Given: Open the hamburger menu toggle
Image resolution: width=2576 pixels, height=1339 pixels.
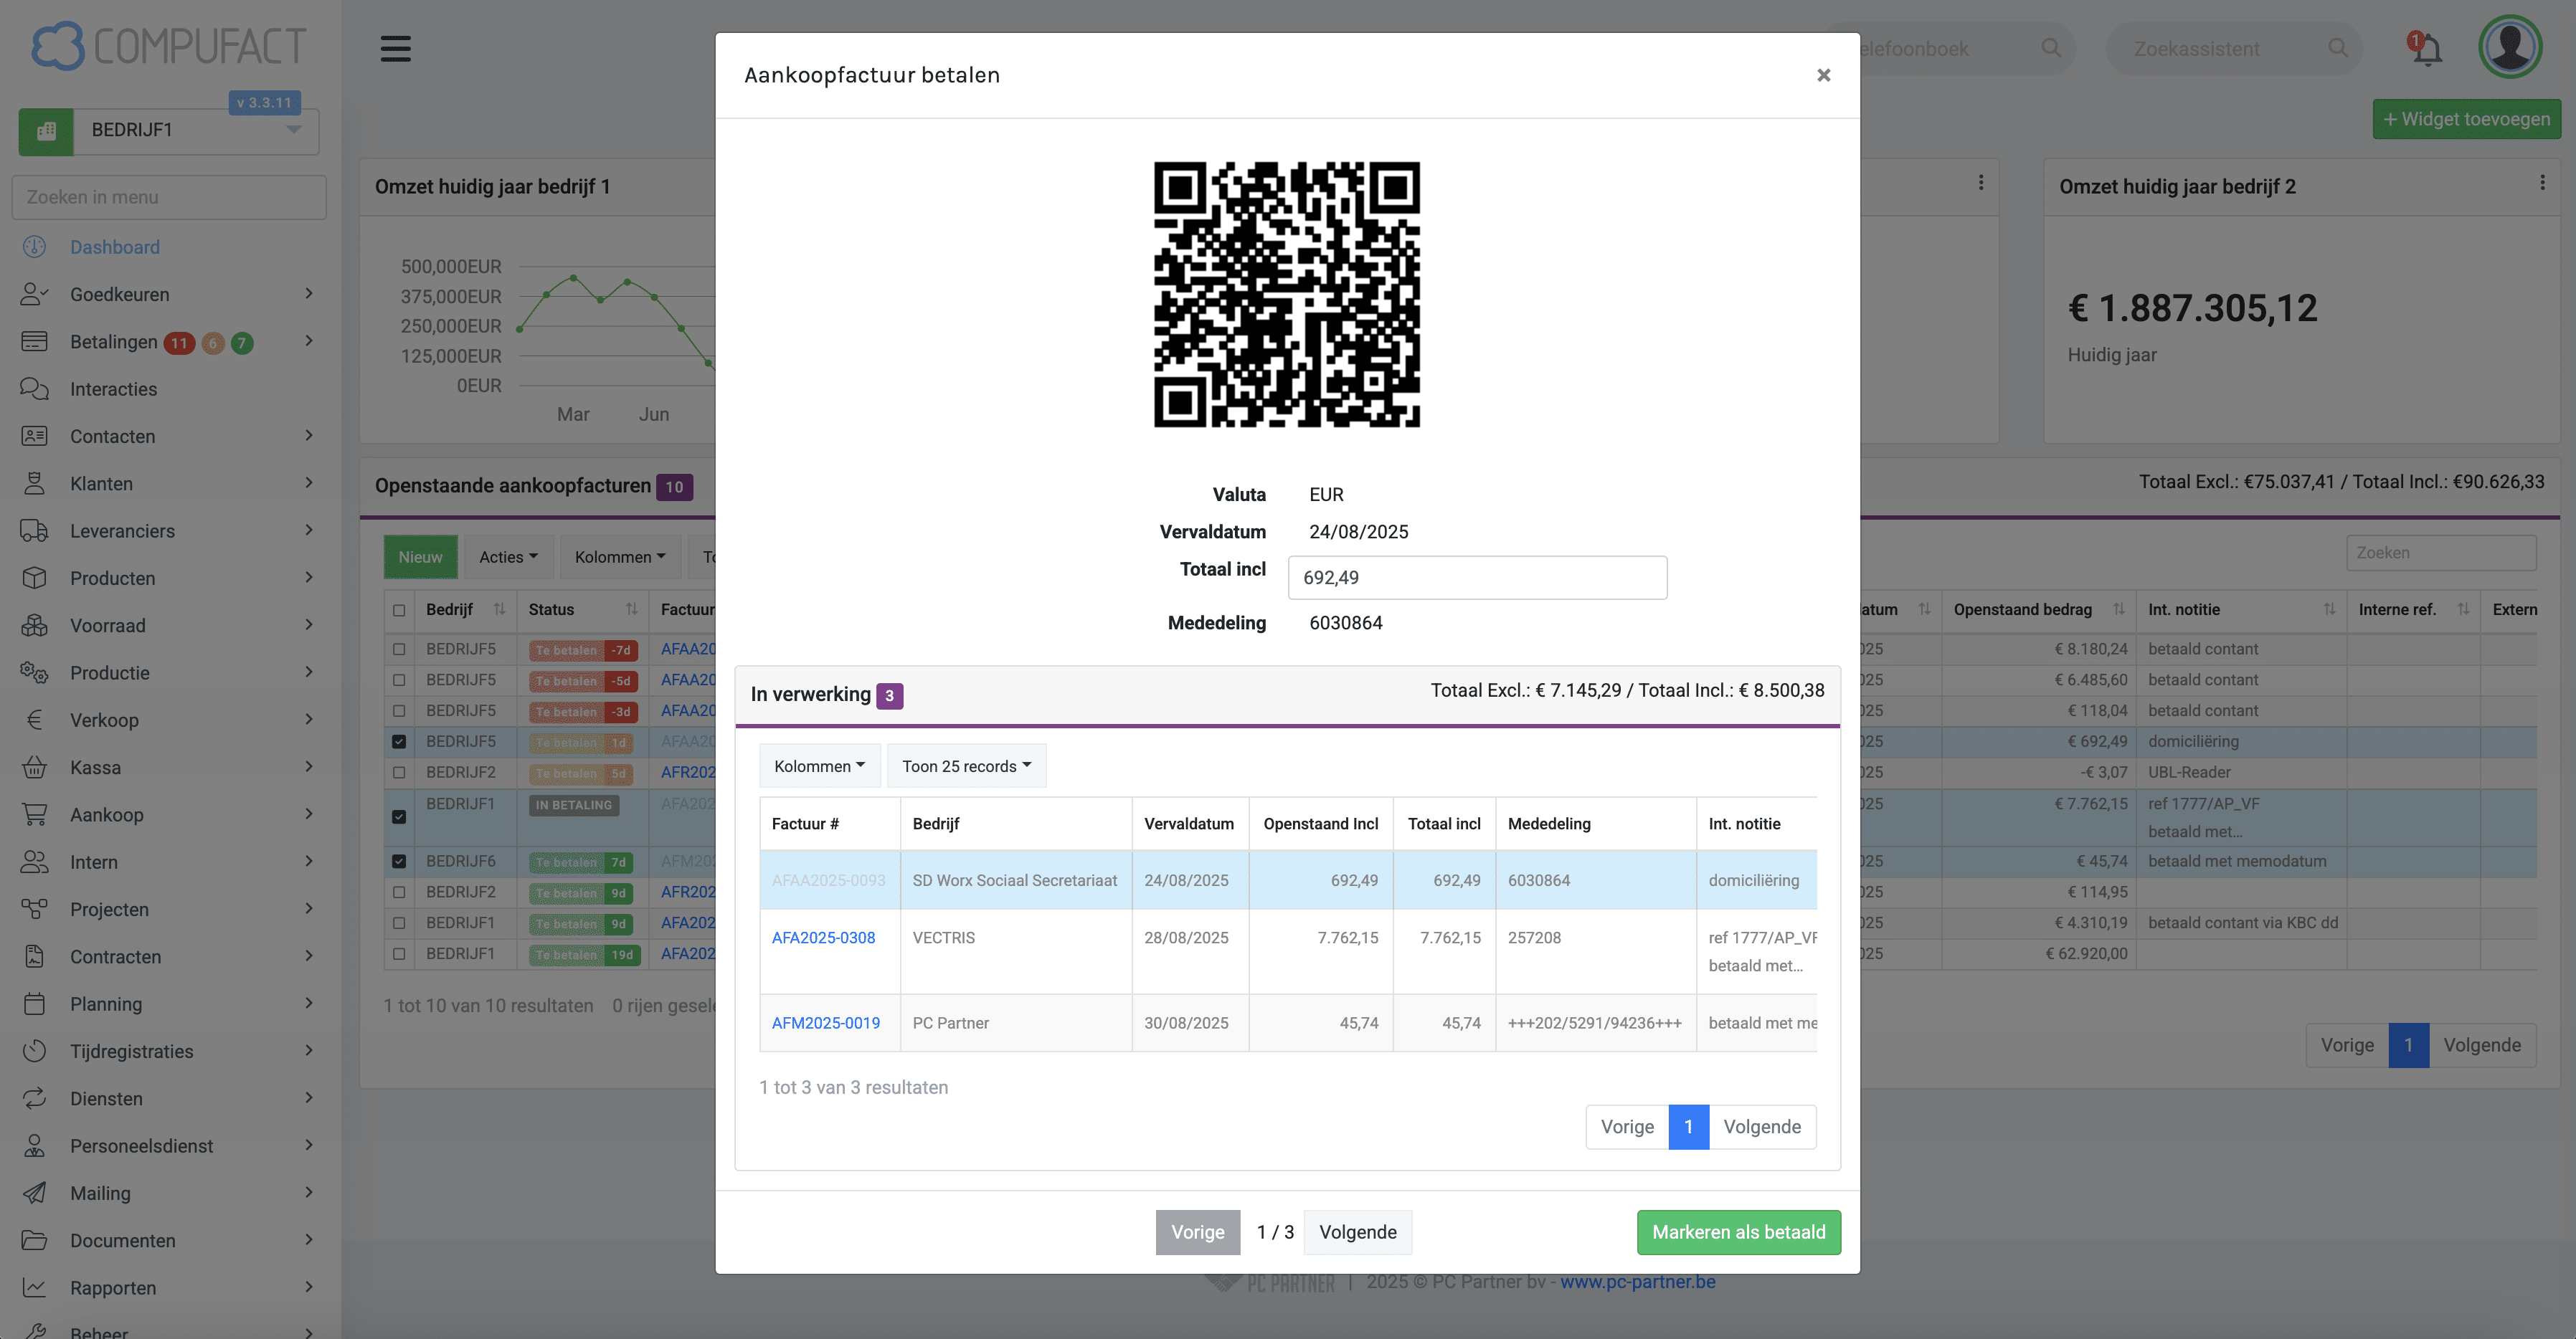Looking at the screenshot, I should 395,48.
